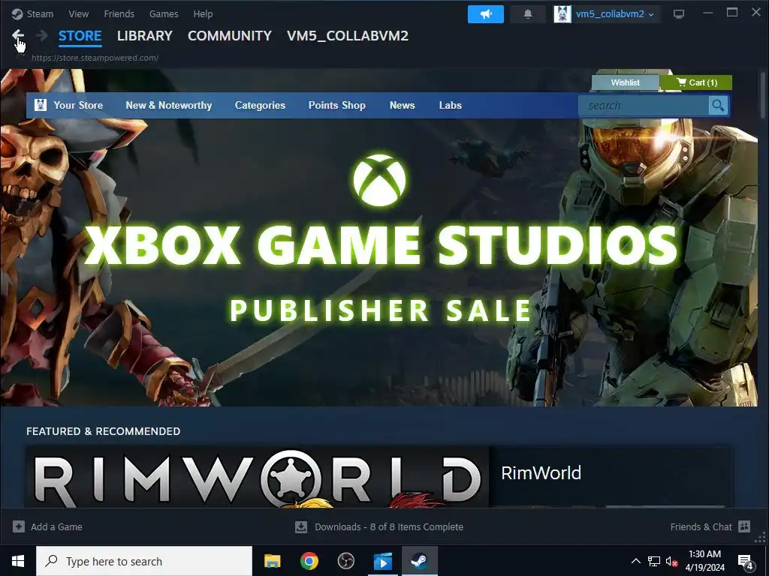Click the Steam taskbar icon

coord(419,561)
